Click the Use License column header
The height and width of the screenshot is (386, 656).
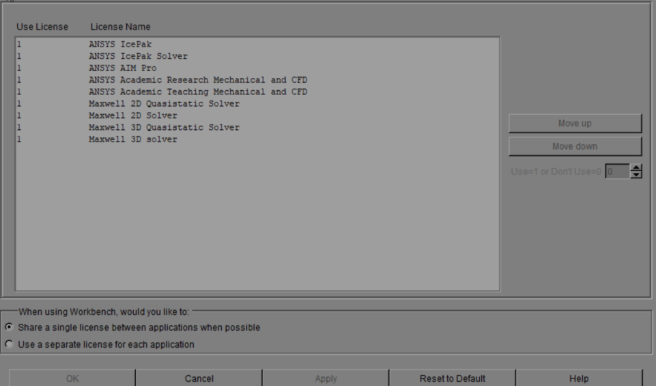pyautogui.click(x=42, y=27)
